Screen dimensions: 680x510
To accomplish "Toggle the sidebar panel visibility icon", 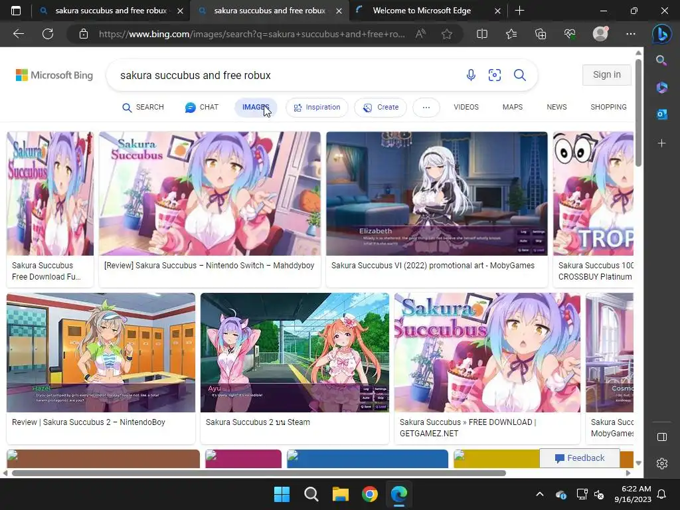I will pos(662,437).
